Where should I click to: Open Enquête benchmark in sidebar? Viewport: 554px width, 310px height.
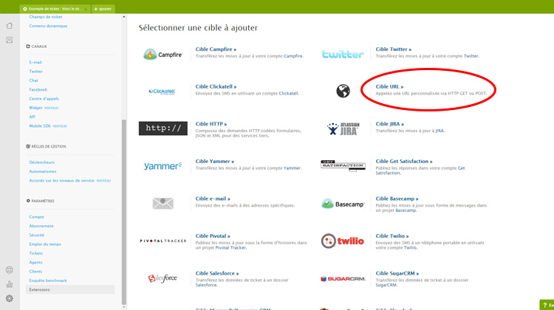[x=48, y=280]
